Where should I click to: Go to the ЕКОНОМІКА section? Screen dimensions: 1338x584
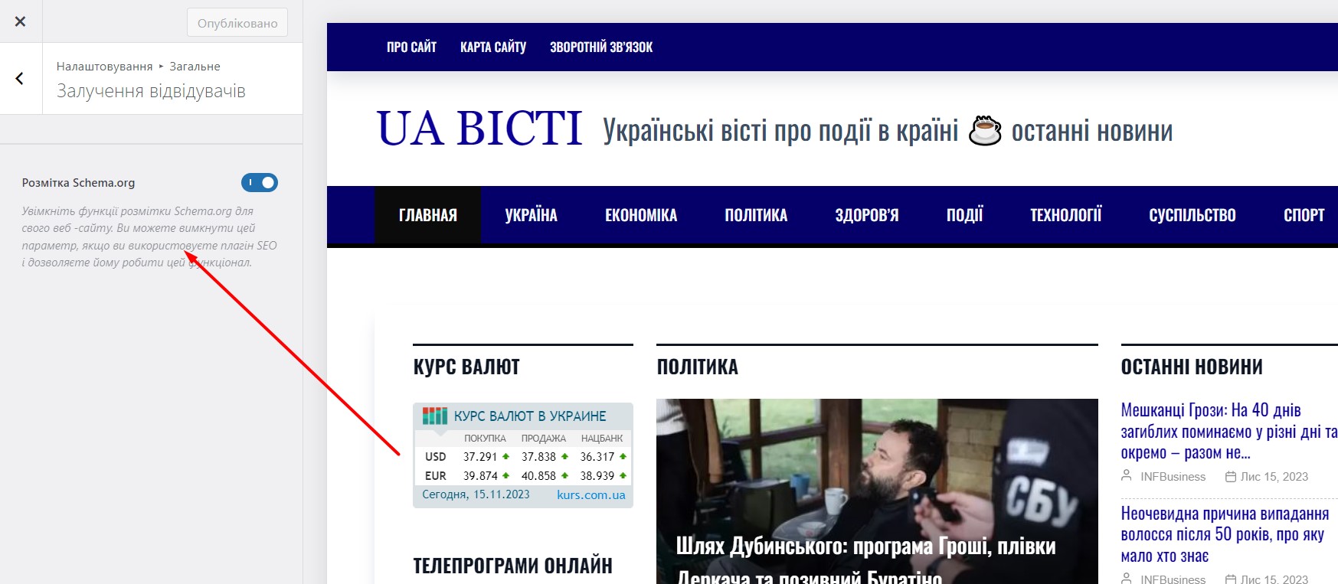pyautogui.click(x=641, y=215)
